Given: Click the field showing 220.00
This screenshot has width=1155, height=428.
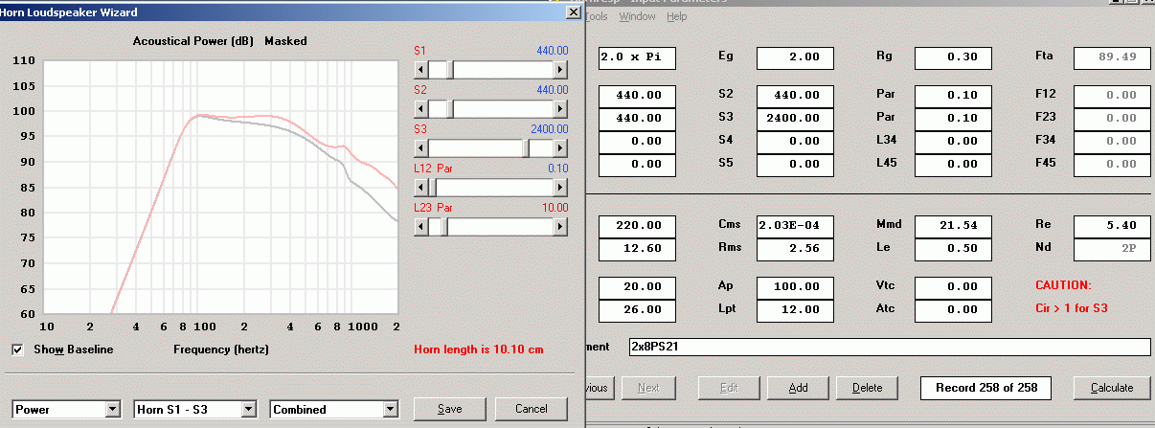Looking at the screenshot, I should tap(637, 226).
